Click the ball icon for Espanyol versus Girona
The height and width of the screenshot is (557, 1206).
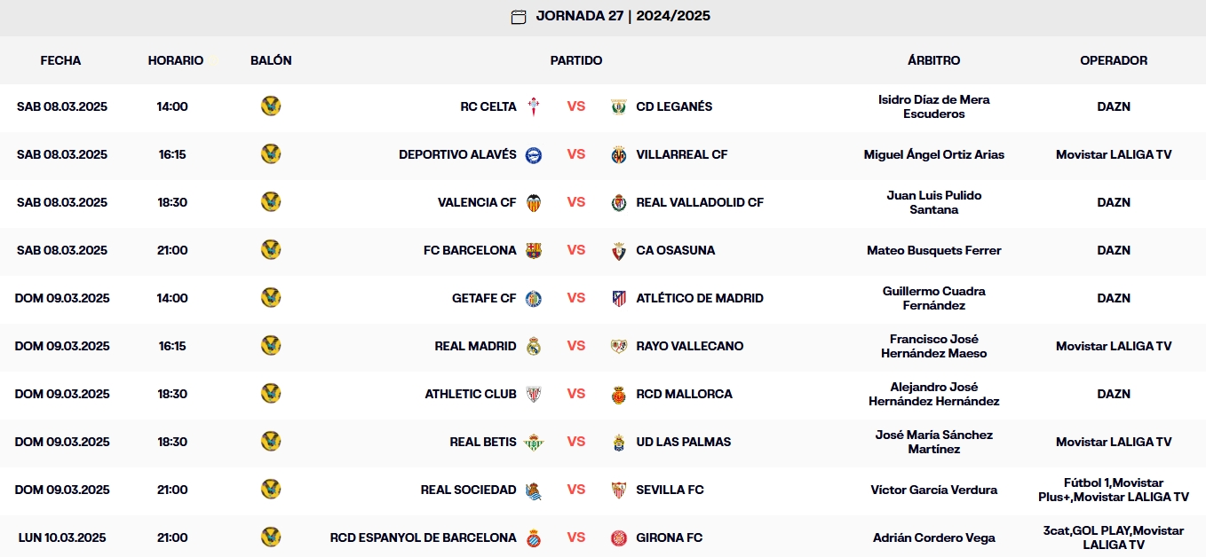pyautogui.click(x=271, y=537)
